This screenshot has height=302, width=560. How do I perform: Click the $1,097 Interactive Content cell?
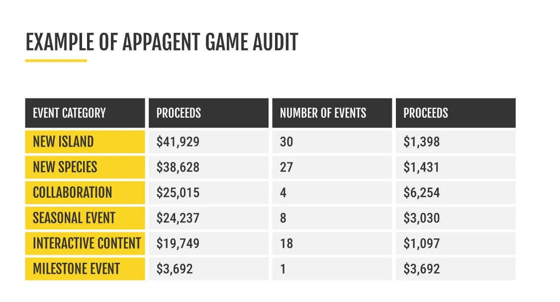click(455, 243)
